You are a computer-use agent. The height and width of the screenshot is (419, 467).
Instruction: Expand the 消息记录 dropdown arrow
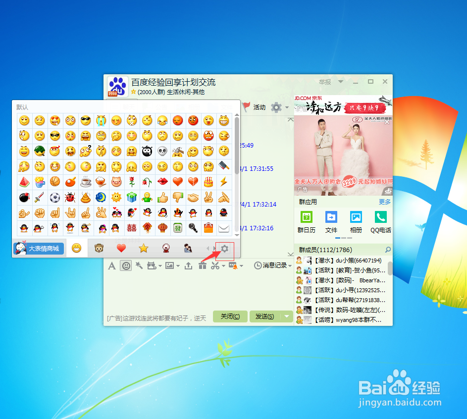tap(290, 266)
